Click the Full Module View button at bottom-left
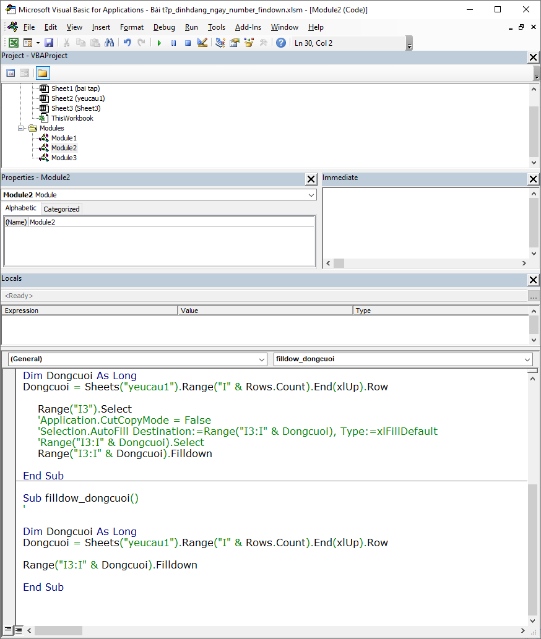 point(19,630)
